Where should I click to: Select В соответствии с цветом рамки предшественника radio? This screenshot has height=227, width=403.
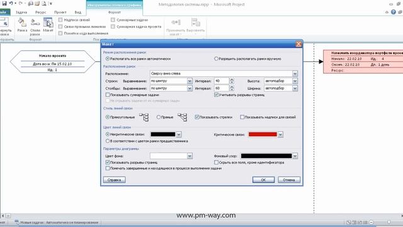coord(108,141)
